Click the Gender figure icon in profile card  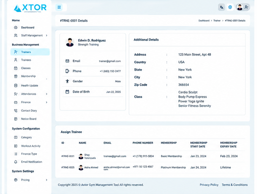click(x=67, y=81)
